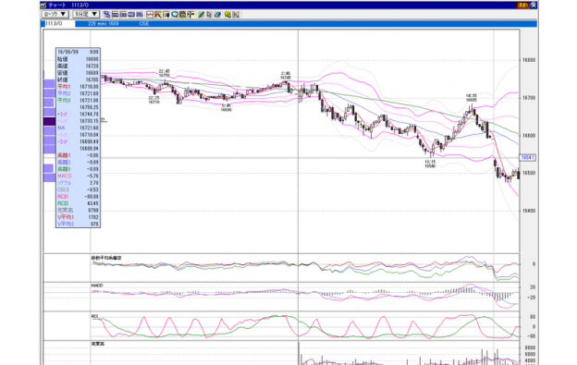Click the current price label 16541
This screenshot has height=365, width=577.
pos(527,157)
